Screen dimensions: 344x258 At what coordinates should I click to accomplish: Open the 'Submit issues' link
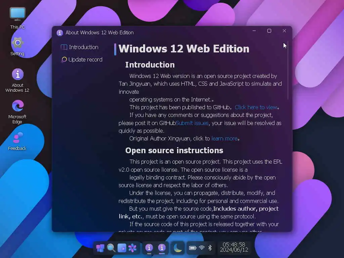pyautogui.click(x=192, y=123)
